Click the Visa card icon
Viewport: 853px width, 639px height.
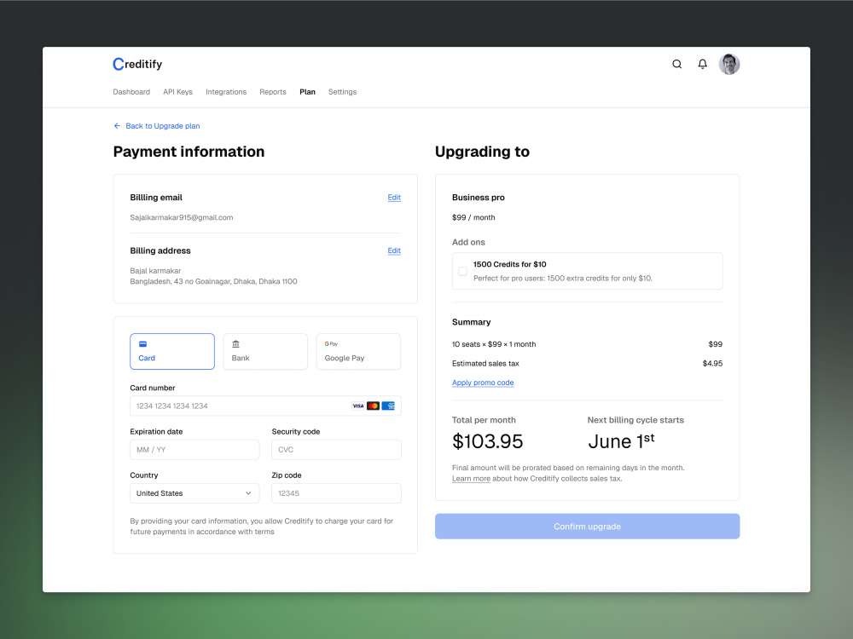(358, 406)
